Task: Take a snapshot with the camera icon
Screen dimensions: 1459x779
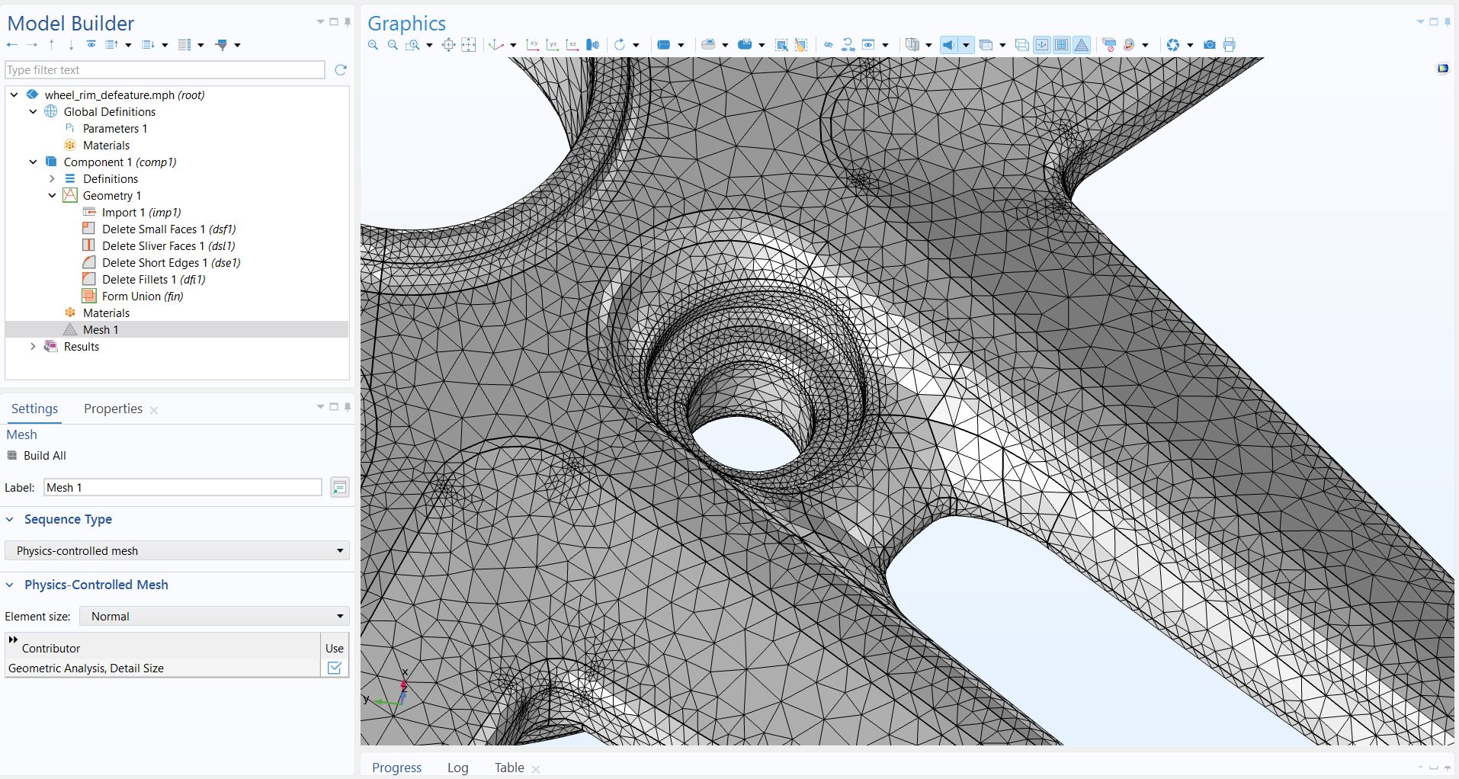Action: [1209, 45]
